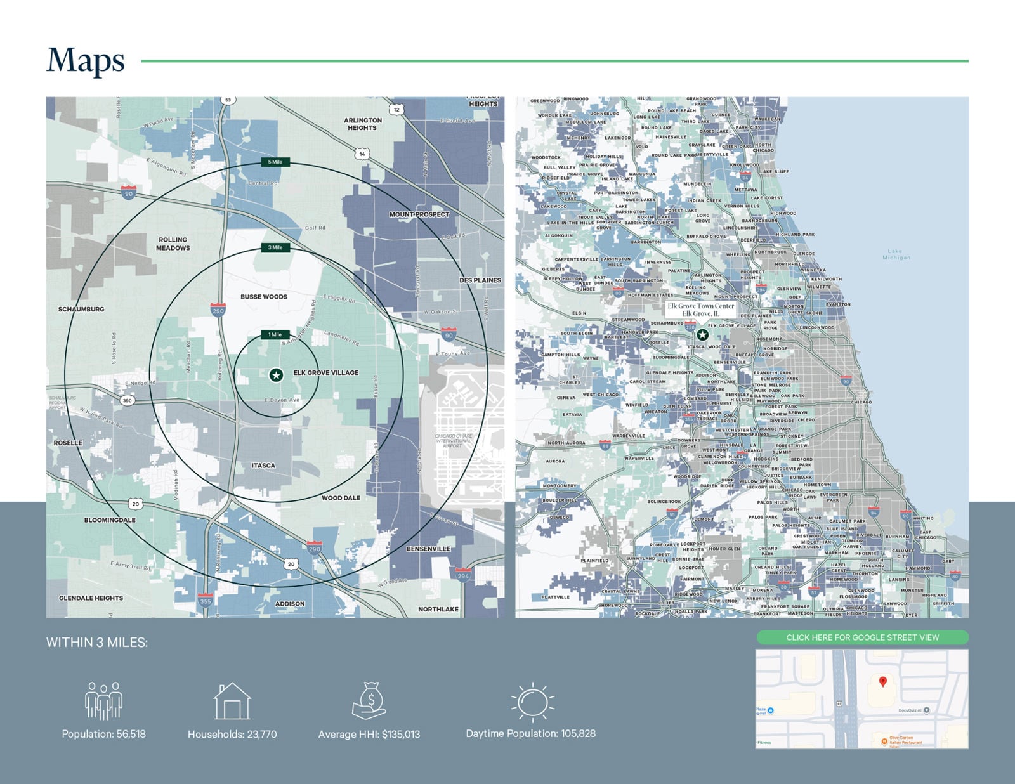Click the Google Street View button
1015x784 pixels.
(x=862, y=637)
